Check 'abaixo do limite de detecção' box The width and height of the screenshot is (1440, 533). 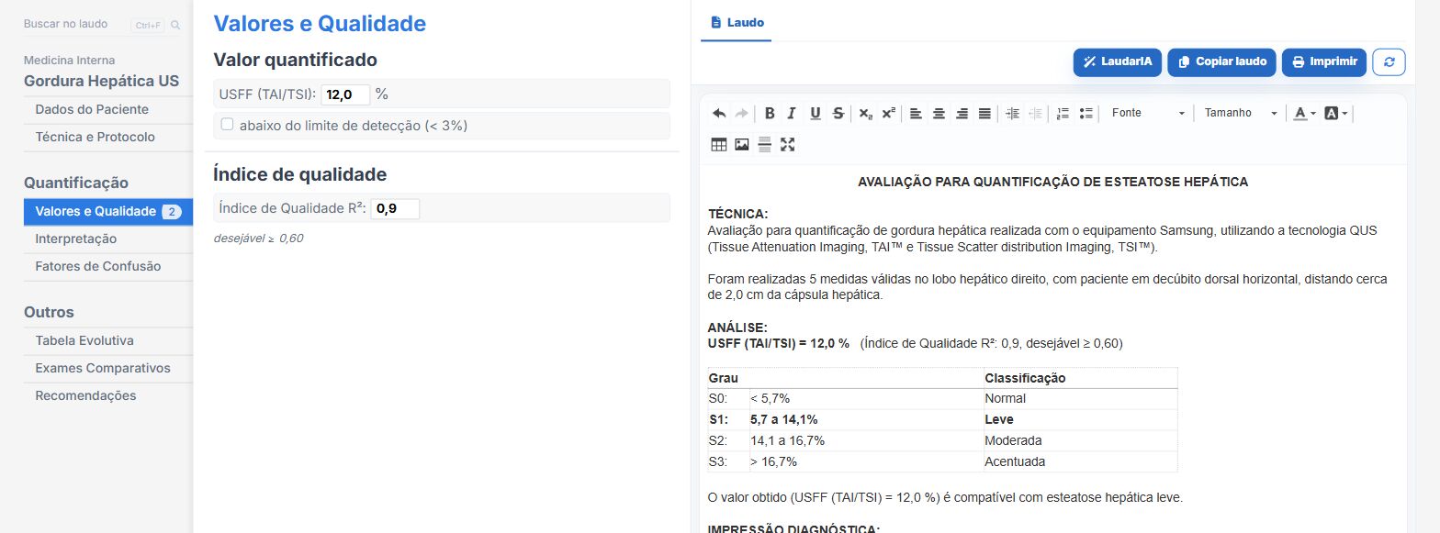pyautogui.click(x=228, y=125)
